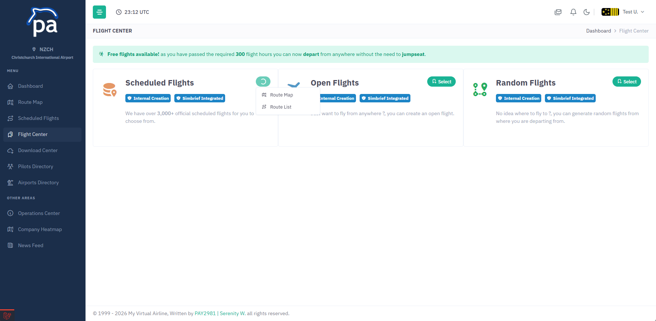
Task: Click the Random Flights Simbrief Integrated badge
Action: coord(570,98)
